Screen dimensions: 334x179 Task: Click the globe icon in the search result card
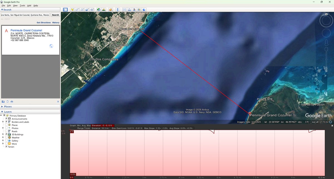pyautogui.click(x=51, y=46)
